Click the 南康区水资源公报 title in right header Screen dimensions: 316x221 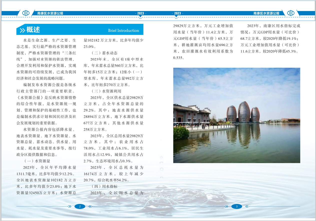pyautogui.click(x=266, y=13)
